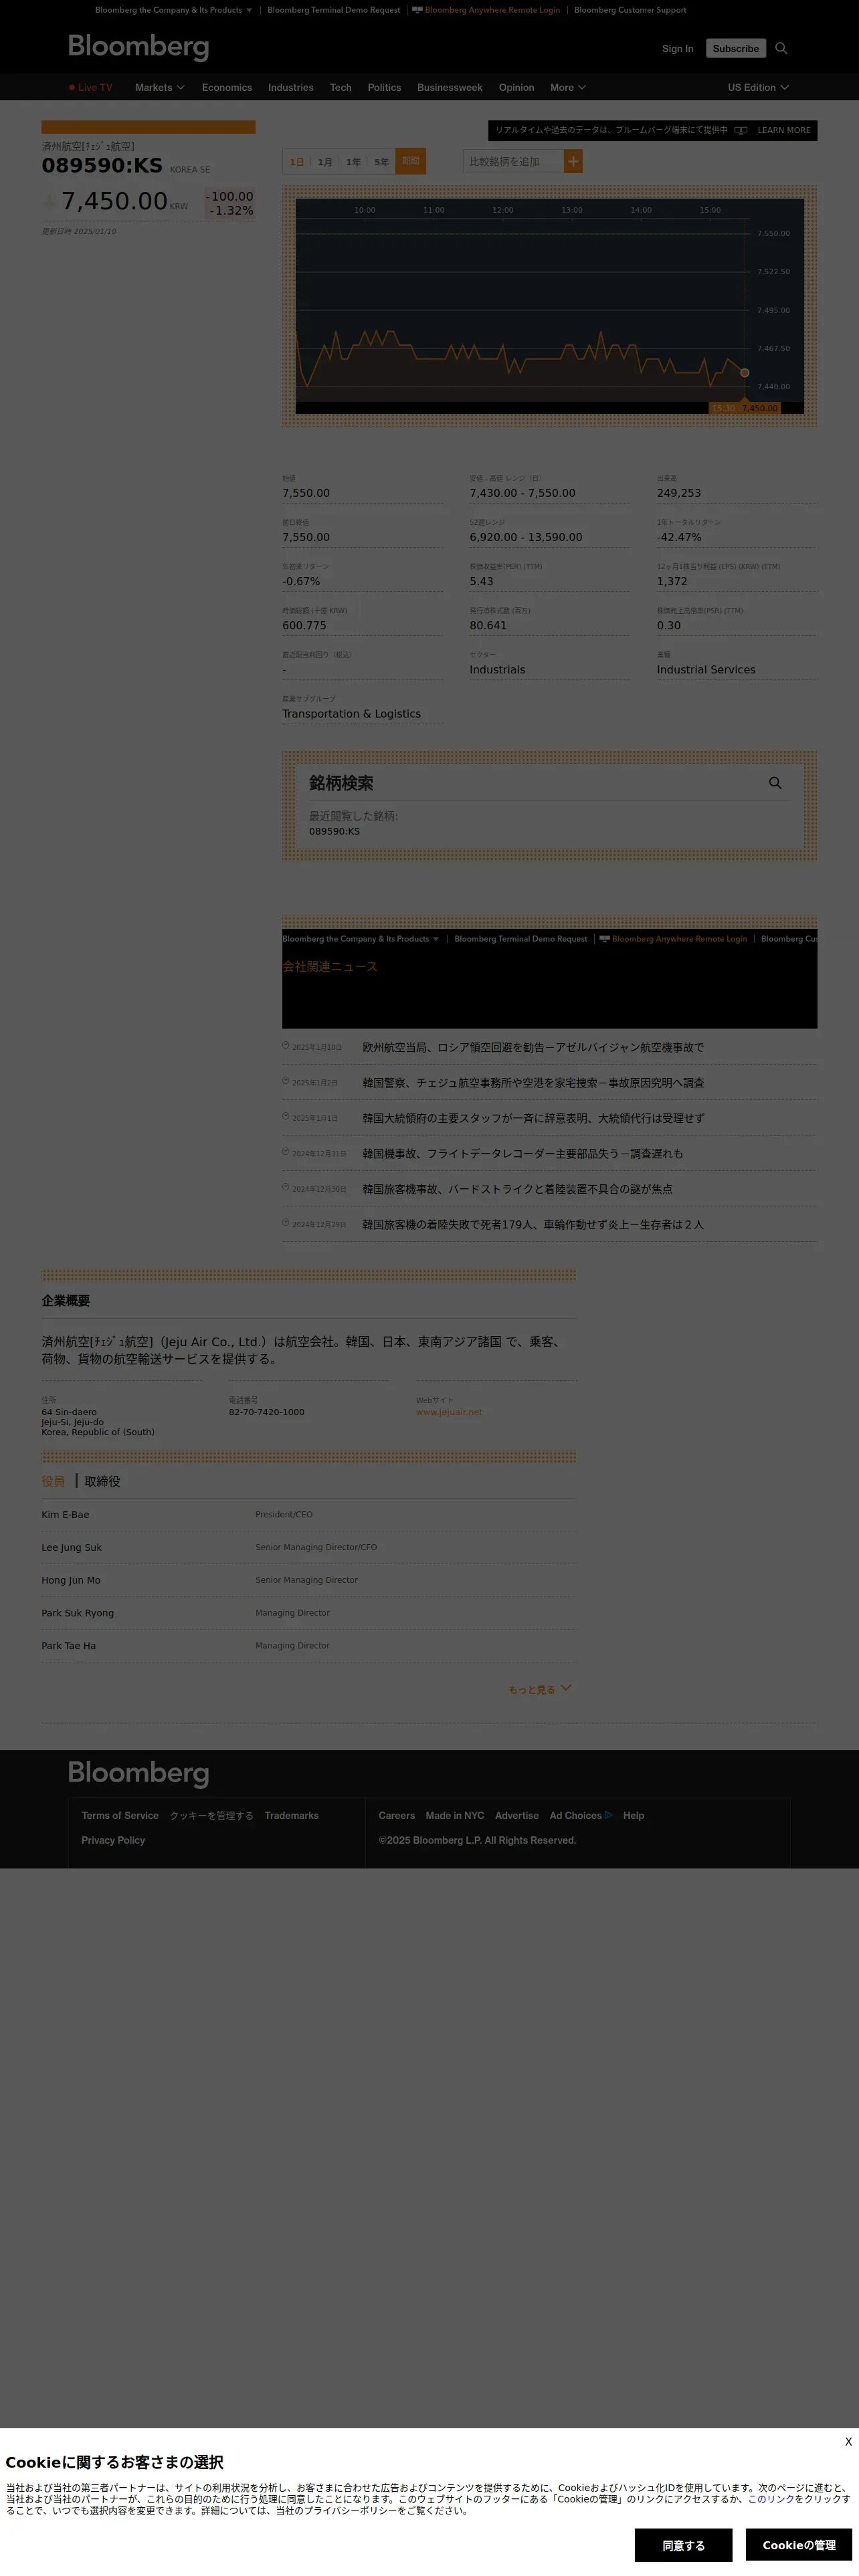Click officer name Lee Jung Suk
This screenshot has width=859, height=2576.
pos(72,1547)
